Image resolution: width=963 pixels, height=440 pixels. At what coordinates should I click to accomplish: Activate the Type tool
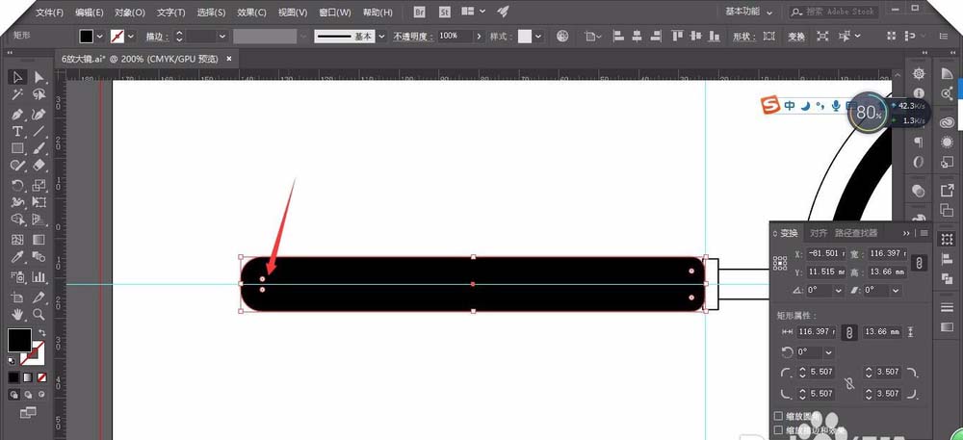click(17, 131)
